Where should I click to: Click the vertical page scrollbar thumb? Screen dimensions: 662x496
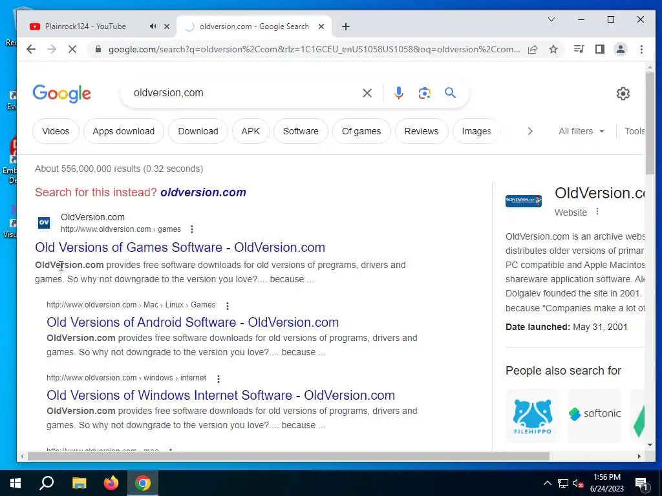click(650, 122)
